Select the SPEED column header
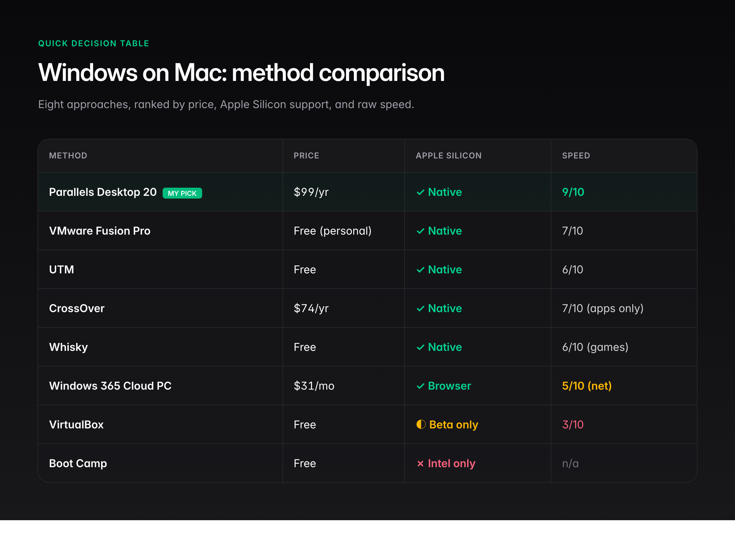The width and height of the screenshot is (735, 544). coord(576,156)
